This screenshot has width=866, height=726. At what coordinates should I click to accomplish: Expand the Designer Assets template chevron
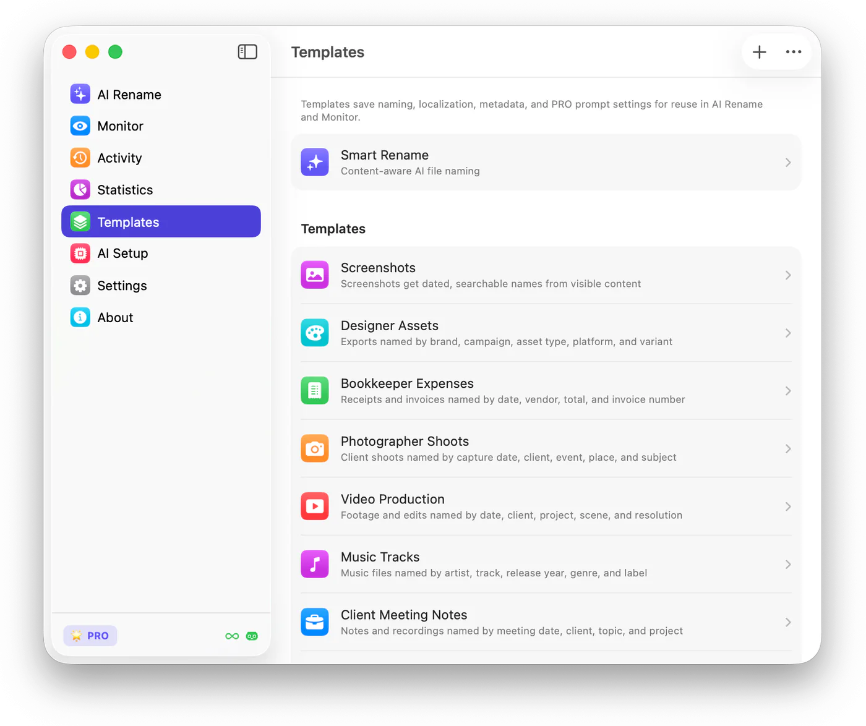(788, 333)
